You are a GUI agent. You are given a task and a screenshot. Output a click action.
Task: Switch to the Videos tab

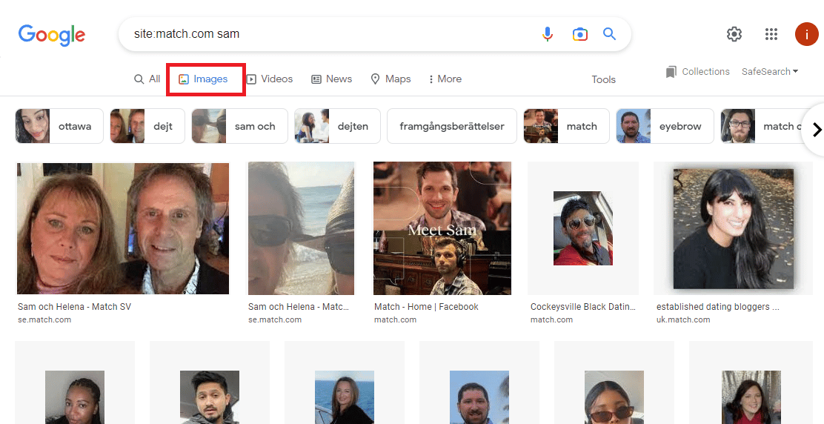[x=270, y=79]
